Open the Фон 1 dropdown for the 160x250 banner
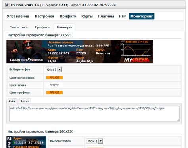The image size is (188, 148). tap(95, 141)
